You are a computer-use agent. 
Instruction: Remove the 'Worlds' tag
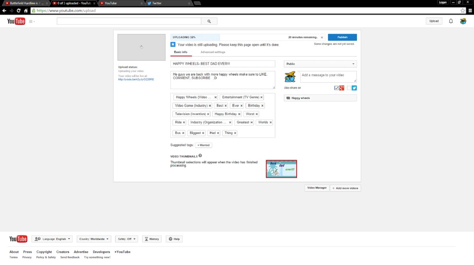pyautogui.click(x=271, y=123)
